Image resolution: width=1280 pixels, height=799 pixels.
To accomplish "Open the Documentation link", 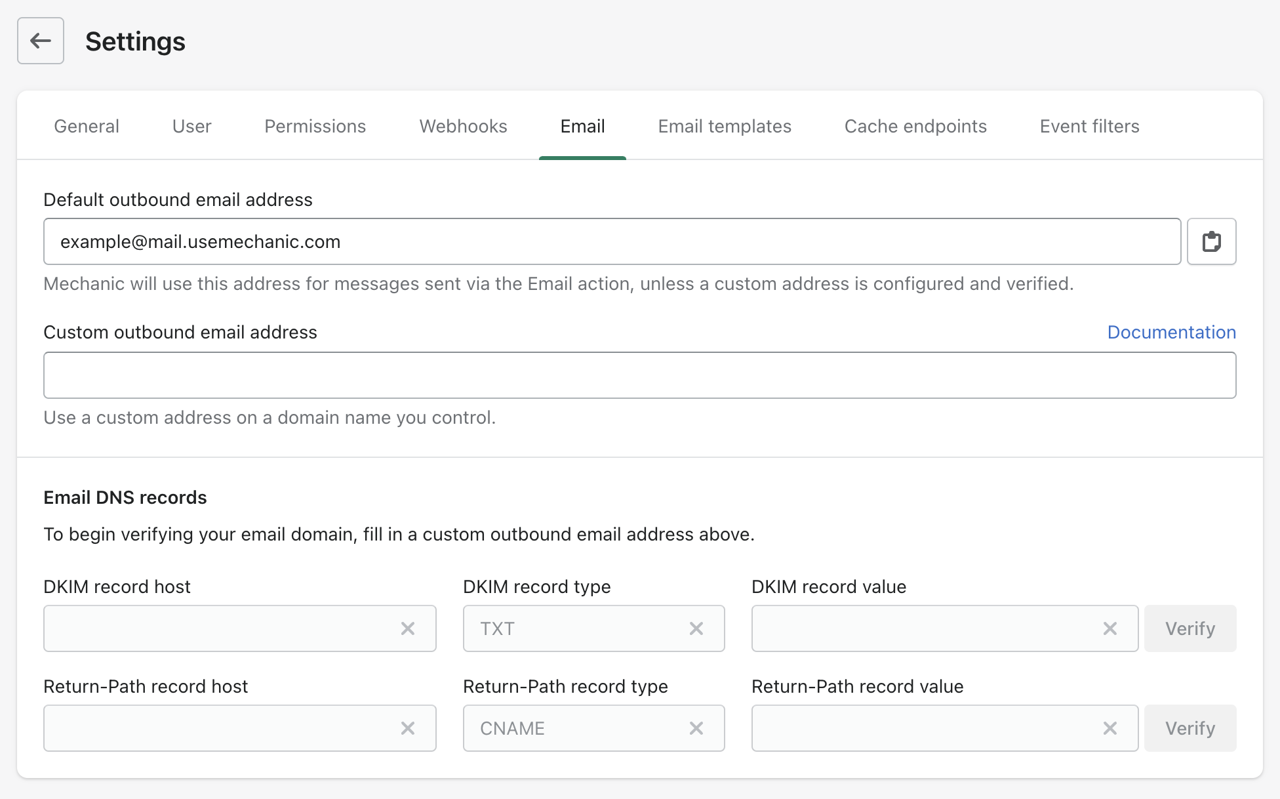I will (1171, 332).
